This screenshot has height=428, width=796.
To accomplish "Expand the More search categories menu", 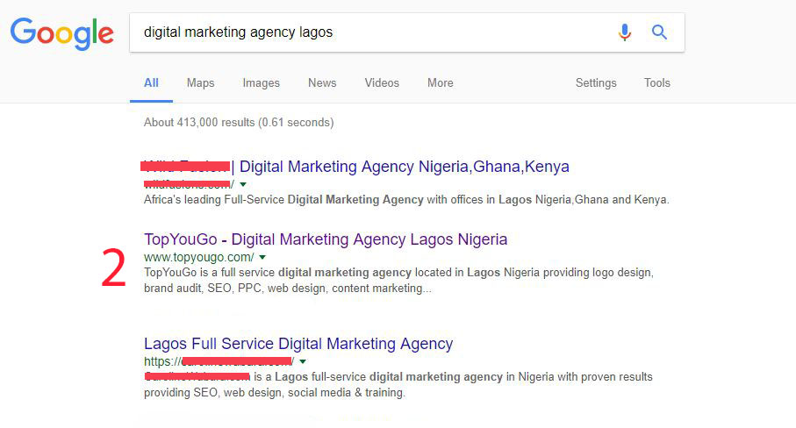I will click(441, 82).
